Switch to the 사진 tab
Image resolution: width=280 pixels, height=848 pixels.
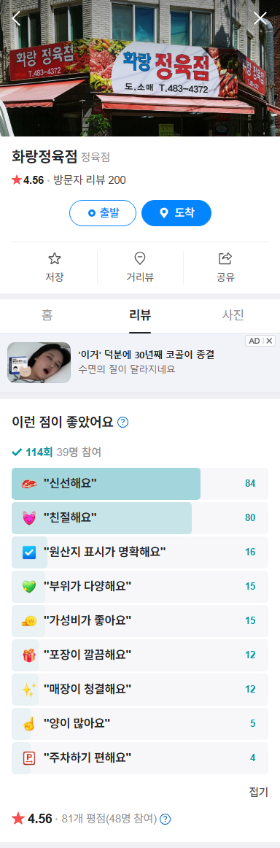(233, 315)
